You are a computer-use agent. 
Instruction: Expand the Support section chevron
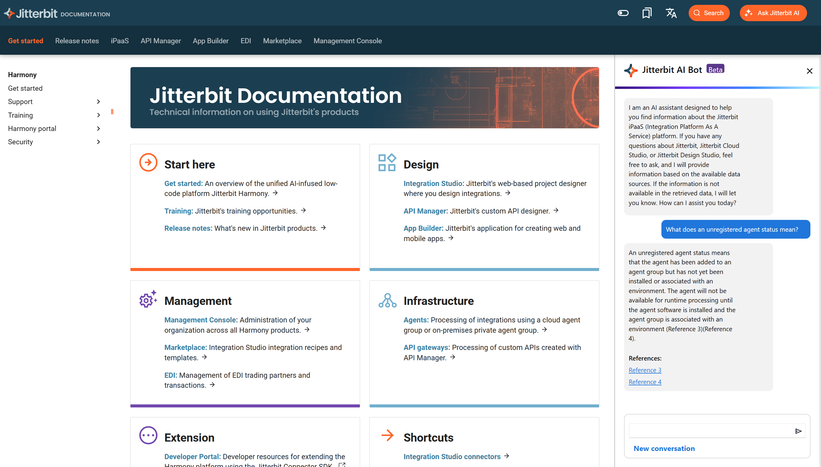98,102
